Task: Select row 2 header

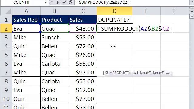Action: [x=6, y=28]
